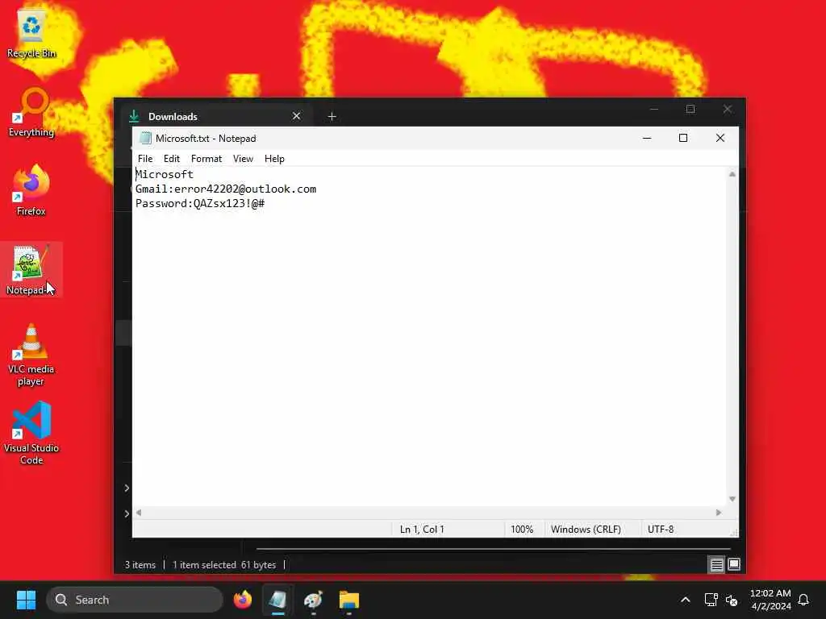
Task: Select the Notepad++ desktop shortcut
Action: [x=30, y=270]
